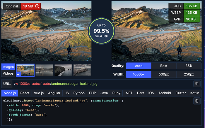
Task: Open the Vue.js tab
Action: click(39, 93)
